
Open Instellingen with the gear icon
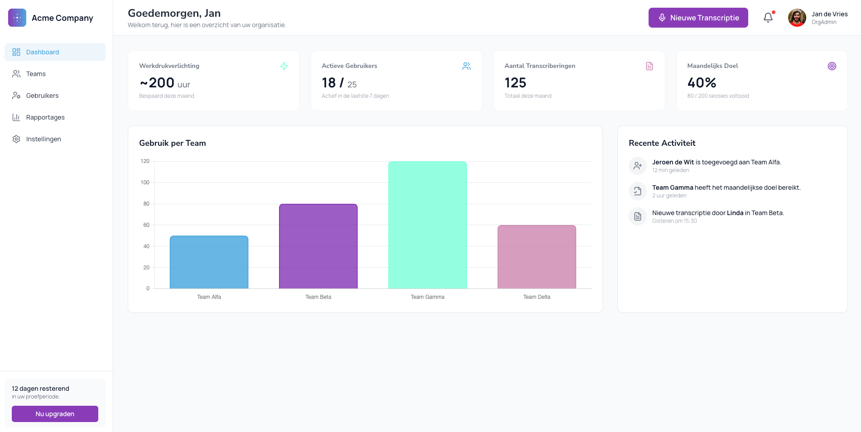coord(16,139)
